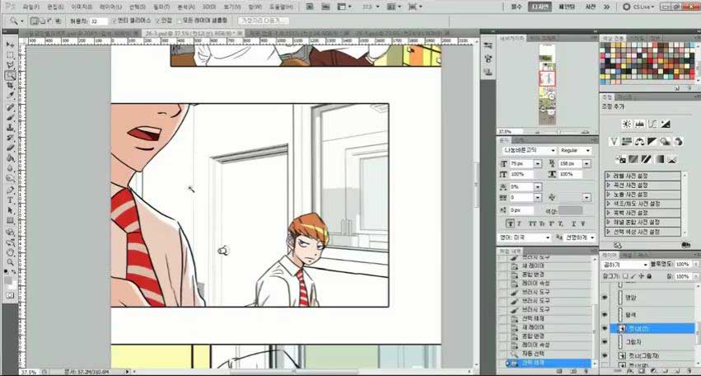Expand the 레벨 사전 설정 preset list
This screenshot has width=701, height=376.
608,176
